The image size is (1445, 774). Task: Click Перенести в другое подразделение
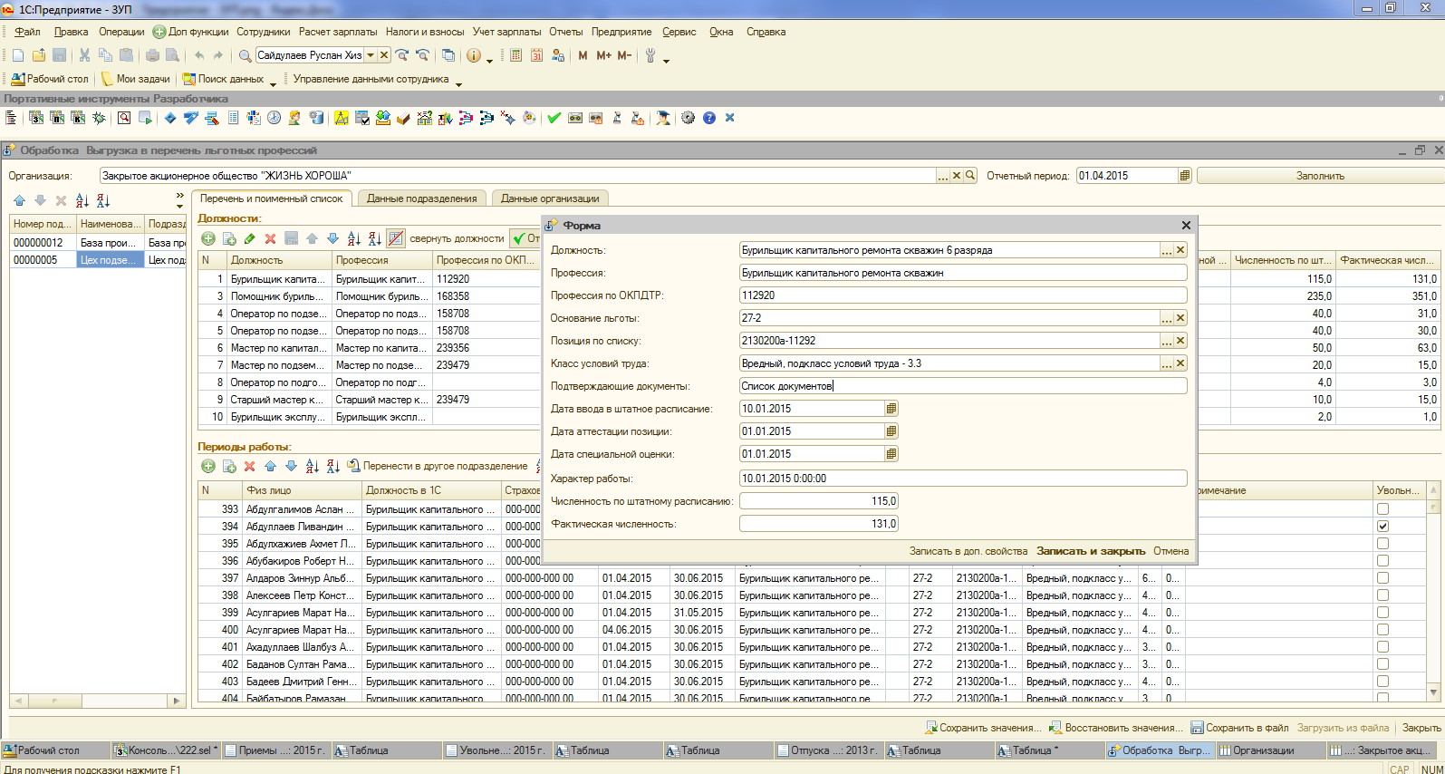point(438,466)
